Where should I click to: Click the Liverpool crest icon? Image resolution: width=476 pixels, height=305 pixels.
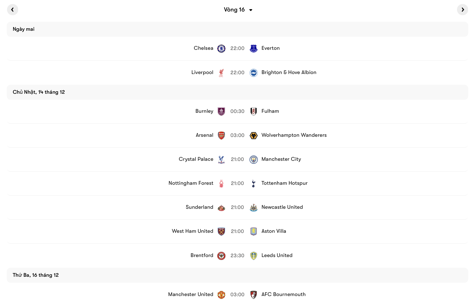[x=221, y=72]
